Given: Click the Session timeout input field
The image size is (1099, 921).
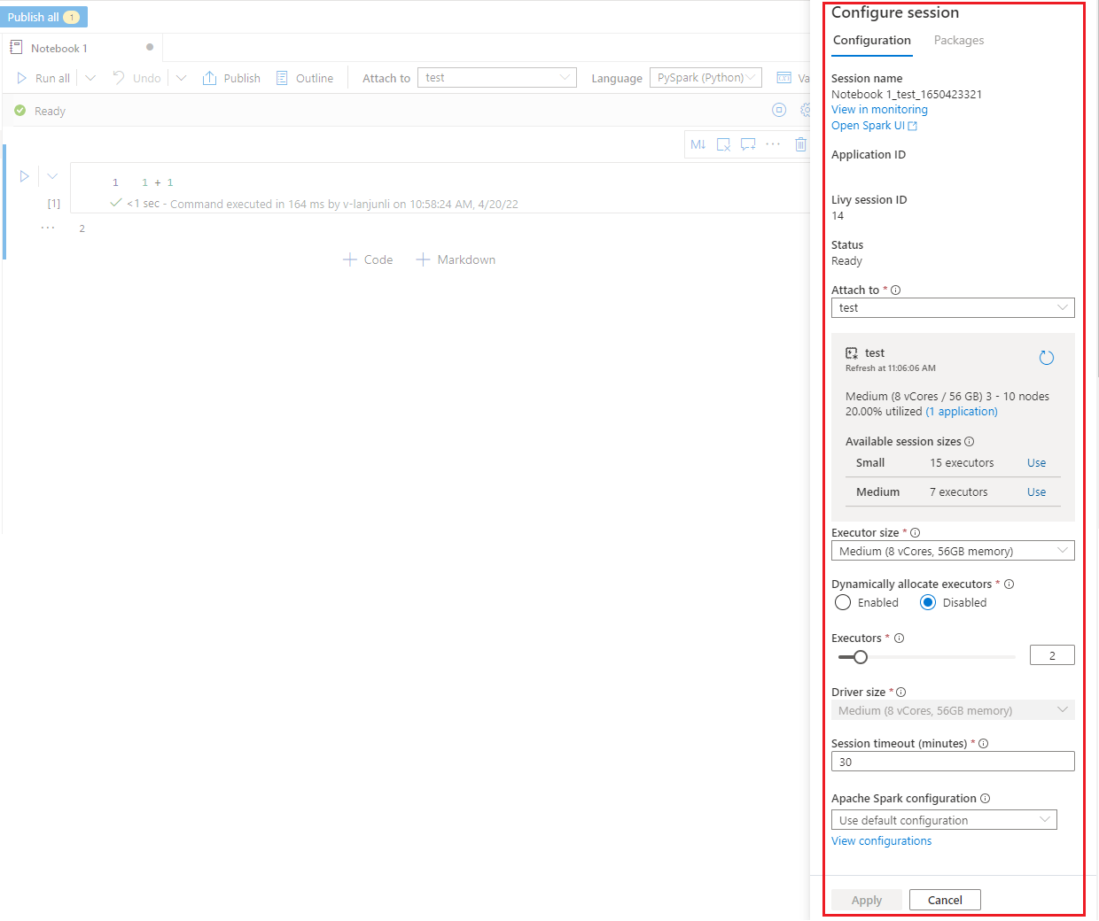Looking at the screenshot, I should 952,761.
